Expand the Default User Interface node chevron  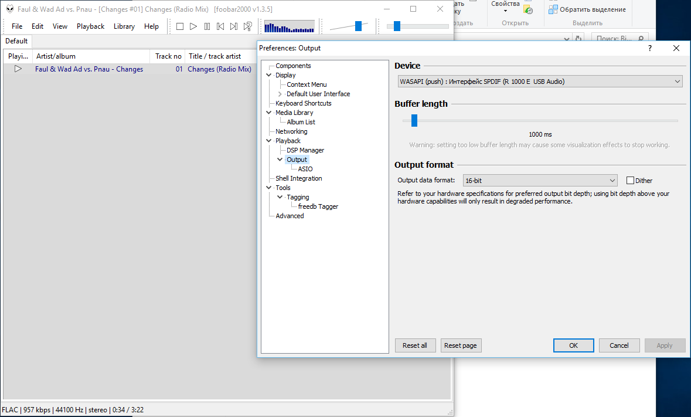[x=280, y=94]
